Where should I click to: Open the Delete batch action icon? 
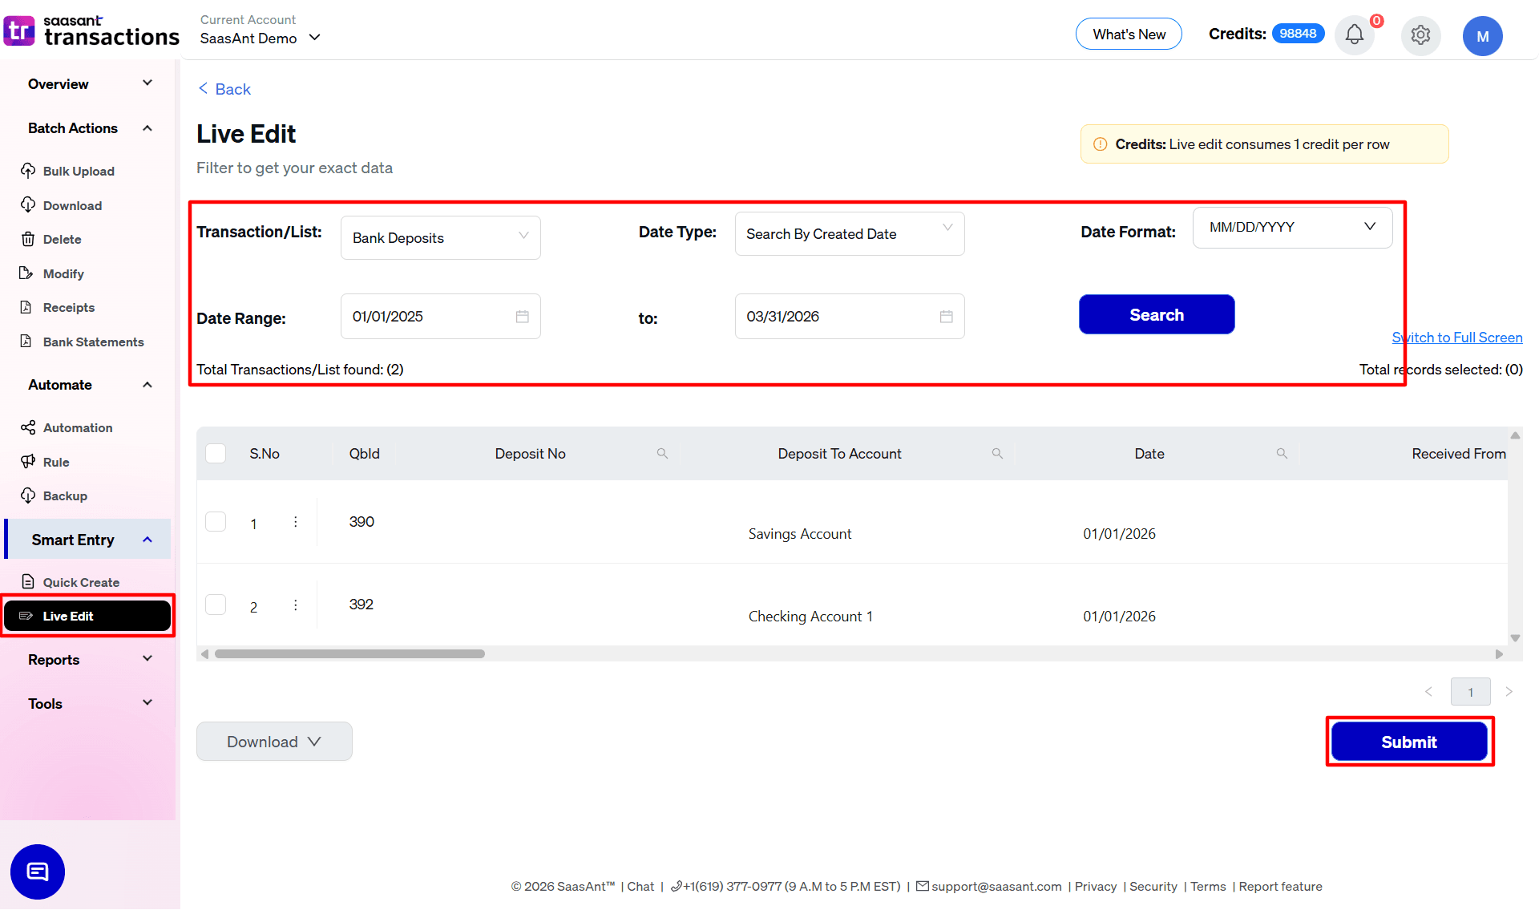[28, 239]
